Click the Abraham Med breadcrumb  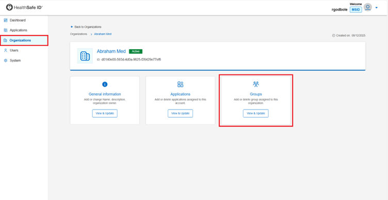[x=103, y=34]
